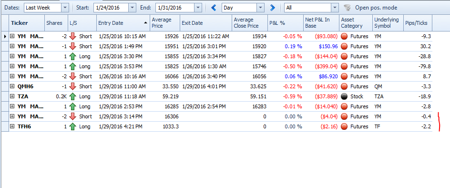Expand the QMH6 trade row
This screenshot has width=450, height=188.
12,86
